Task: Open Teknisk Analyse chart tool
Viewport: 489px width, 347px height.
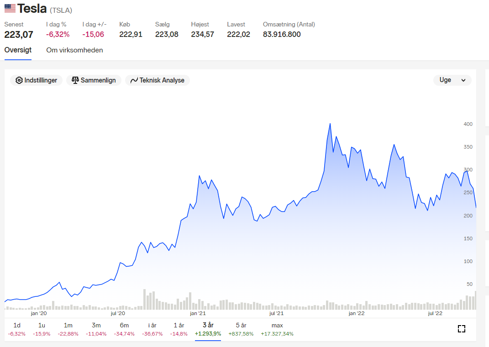Action: 158,80
